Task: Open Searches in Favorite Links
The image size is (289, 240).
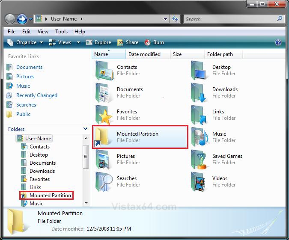Action: pyautogui.click(x=21, y=105)
